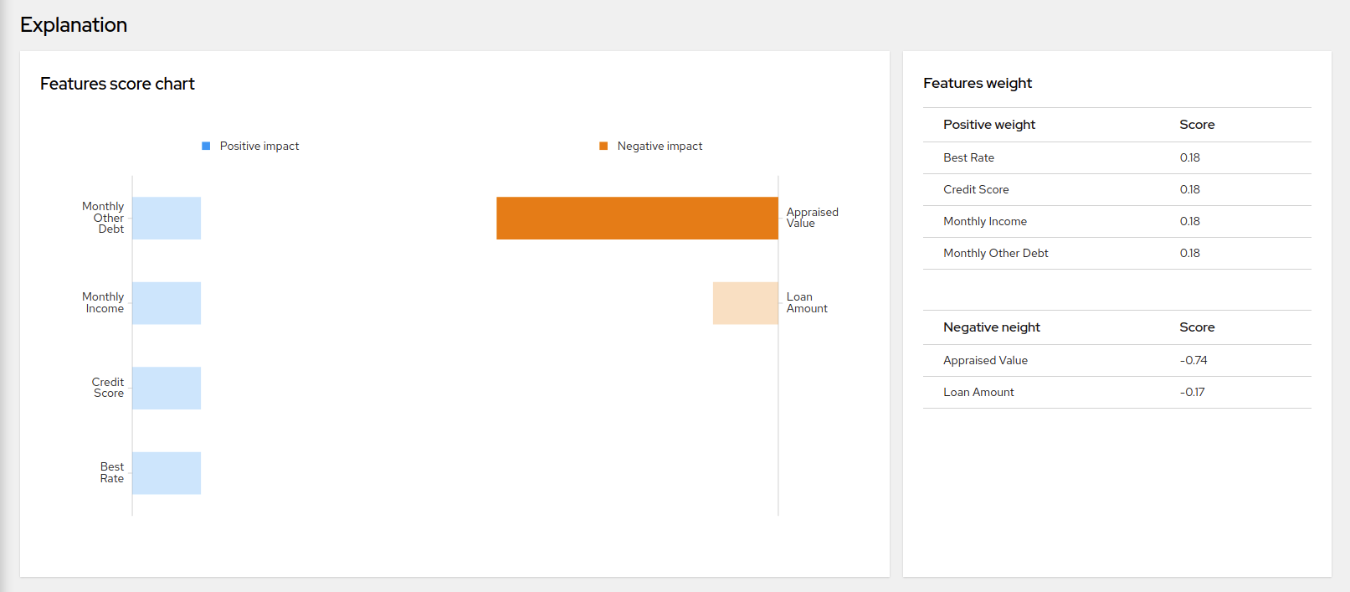Click the Negative impact legend label
The image size is (1350, 592).
point(660,146)
